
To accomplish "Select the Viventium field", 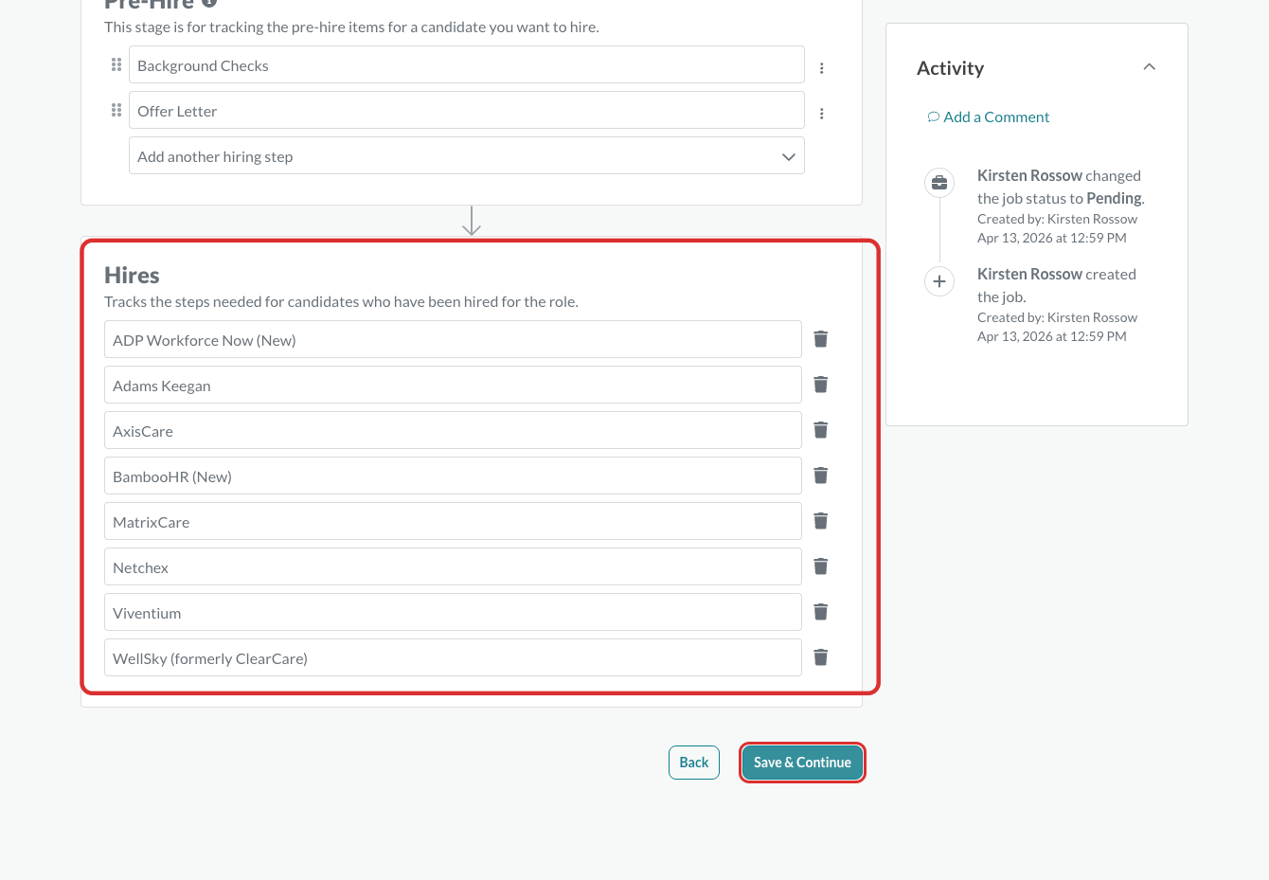I will (453, 613).
